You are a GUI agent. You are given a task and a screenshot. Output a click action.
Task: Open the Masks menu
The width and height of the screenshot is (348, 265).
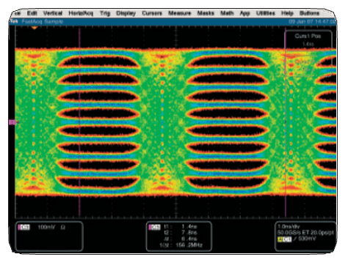tap(206, 13)
